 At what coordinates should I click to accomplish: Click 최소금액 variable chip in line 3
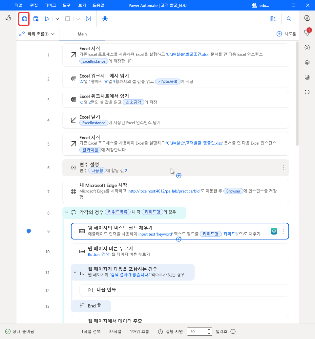(134, 102)
